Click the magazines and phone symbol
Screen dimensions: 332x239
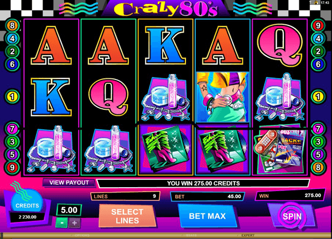coord(280,150)
